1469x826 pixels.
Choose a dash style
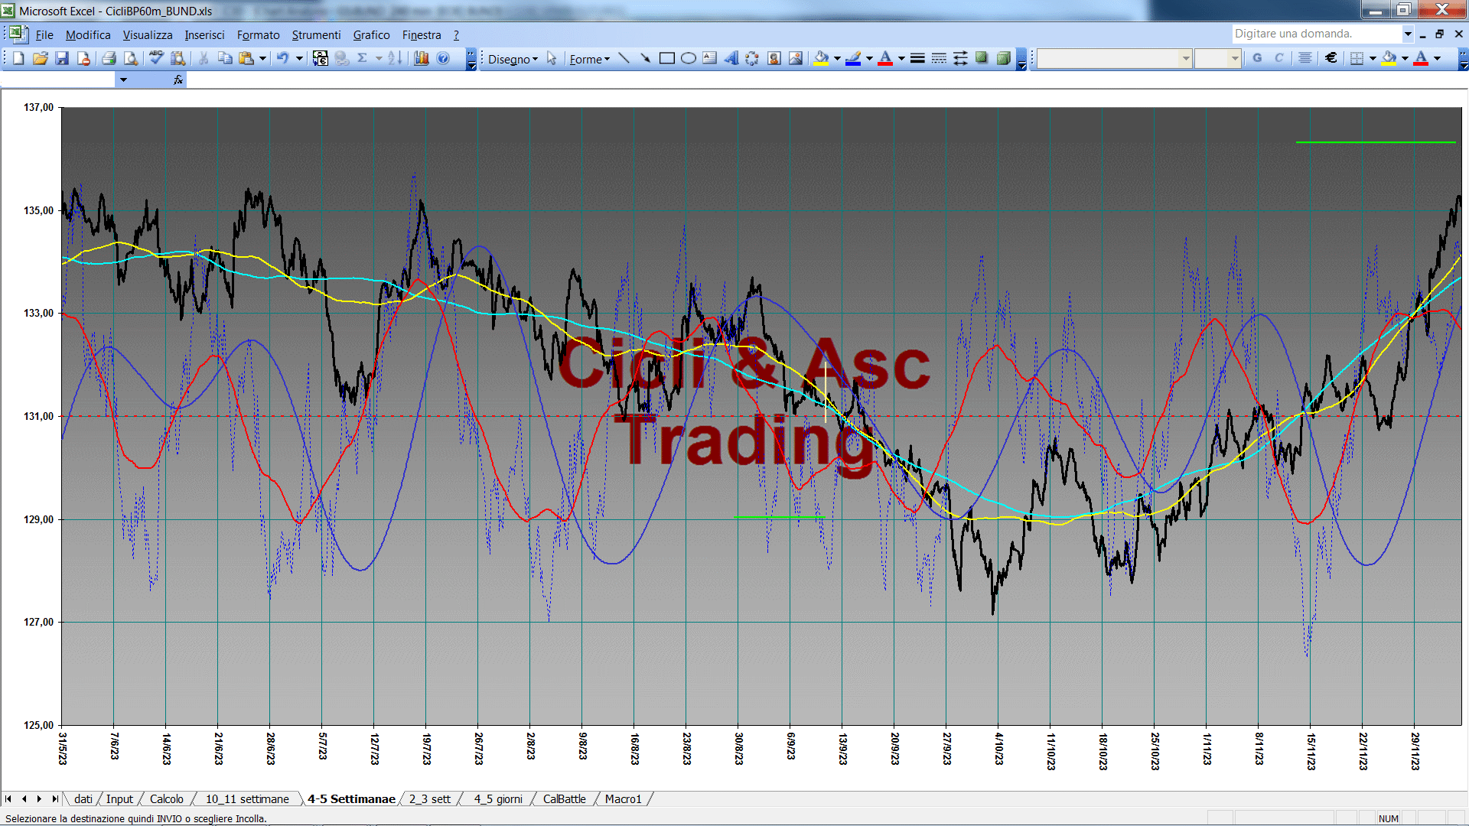[939, 58]
